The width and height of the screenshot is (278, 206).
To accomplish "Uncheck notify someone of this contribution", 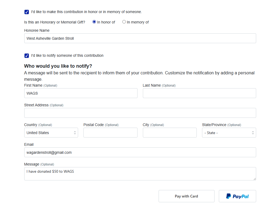I will pos(27,56).
